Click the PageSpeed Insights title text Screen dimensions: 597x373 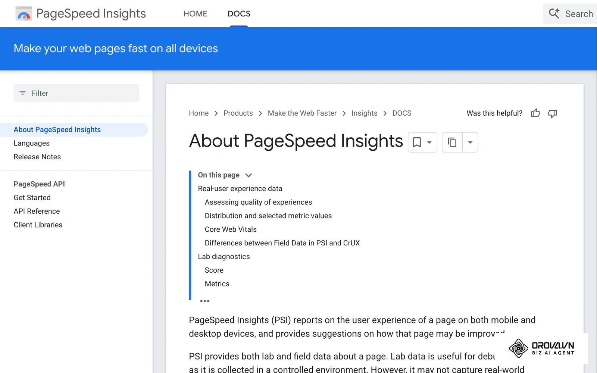(91, 14)
